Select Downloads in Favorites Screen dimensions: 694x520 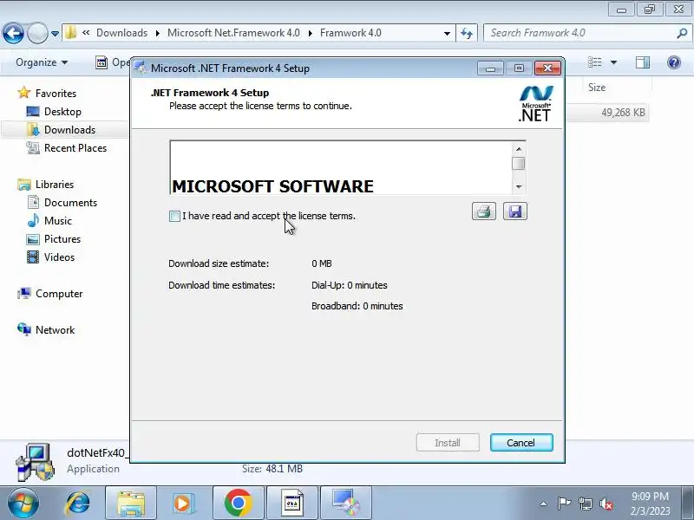69,129
